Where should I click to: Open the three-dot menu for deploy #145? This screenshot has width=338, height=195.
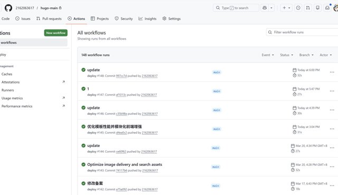tap(332, 129)
